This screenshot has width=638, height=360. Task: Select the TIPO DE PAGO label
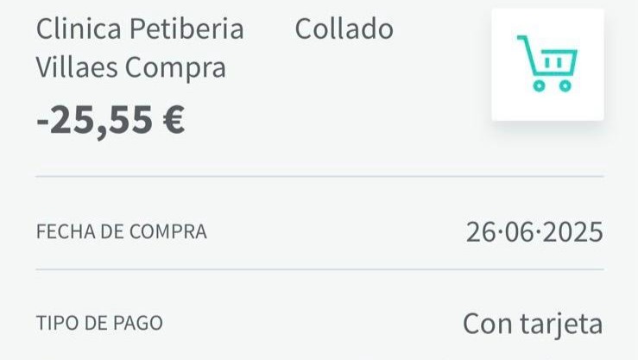pos(99,324)
